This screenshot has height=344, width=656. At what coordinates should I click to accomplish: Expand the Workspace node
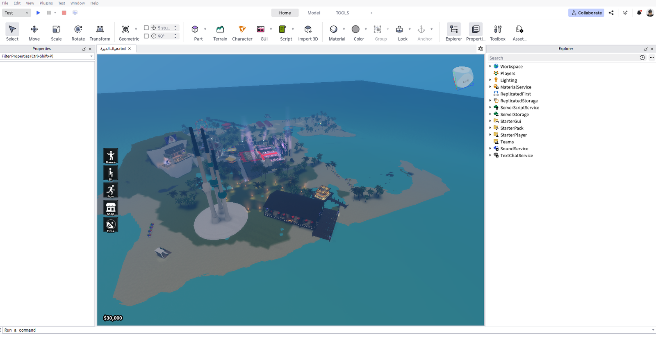(490, 66)
